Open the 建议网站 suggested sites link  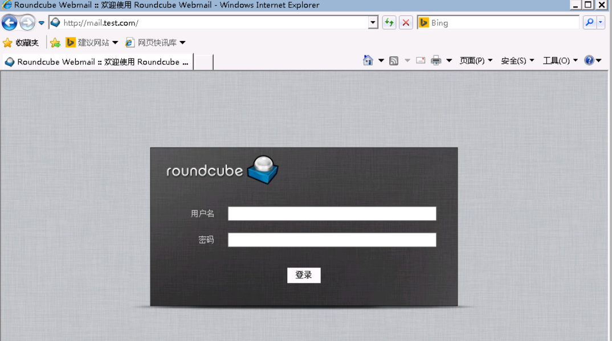pyautogui.click(x=88, y=42)
